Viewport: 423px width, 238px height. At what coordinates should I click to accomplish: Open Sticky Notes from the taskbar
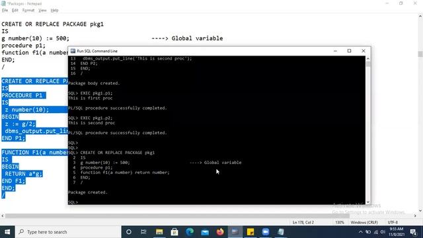click(x=250, y=232)
